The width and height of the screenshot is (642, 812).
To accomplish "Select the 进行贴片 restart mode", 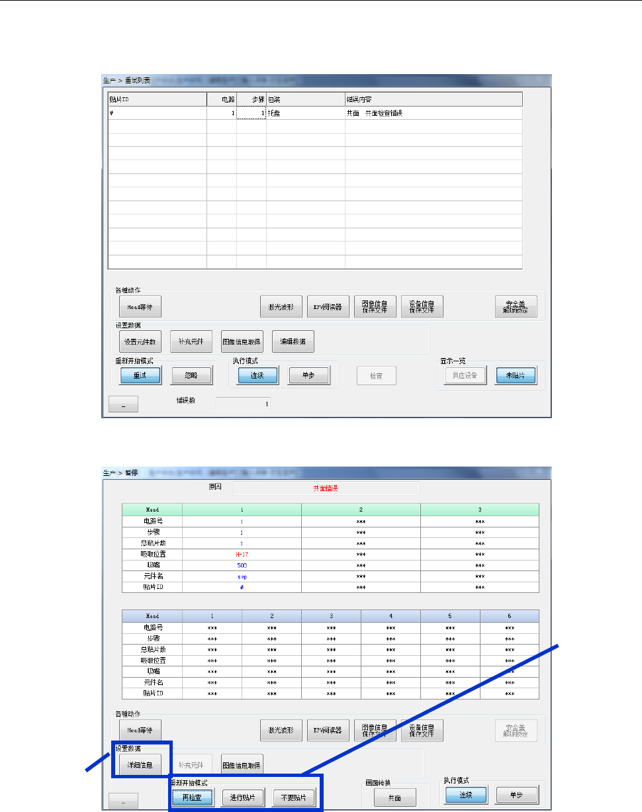I will tap(243, 797).
